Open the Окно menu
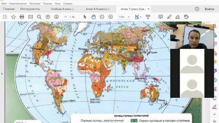This screenshot has height=123, width=219. click(58, 3)
